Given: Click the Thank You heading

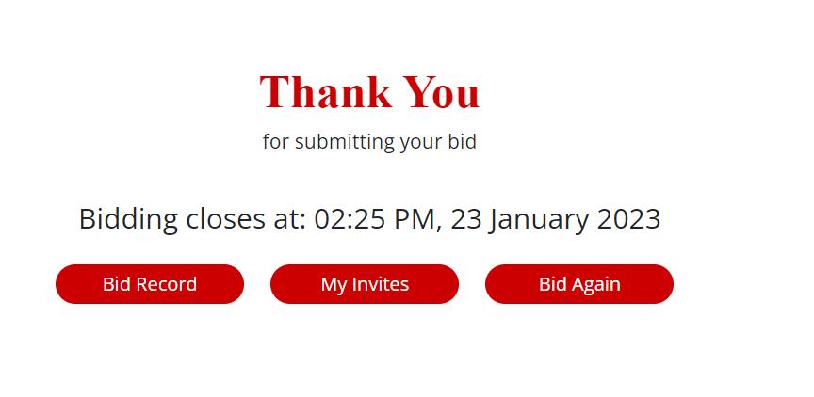Looking at the screenshot, I should [x=369, y=92].
